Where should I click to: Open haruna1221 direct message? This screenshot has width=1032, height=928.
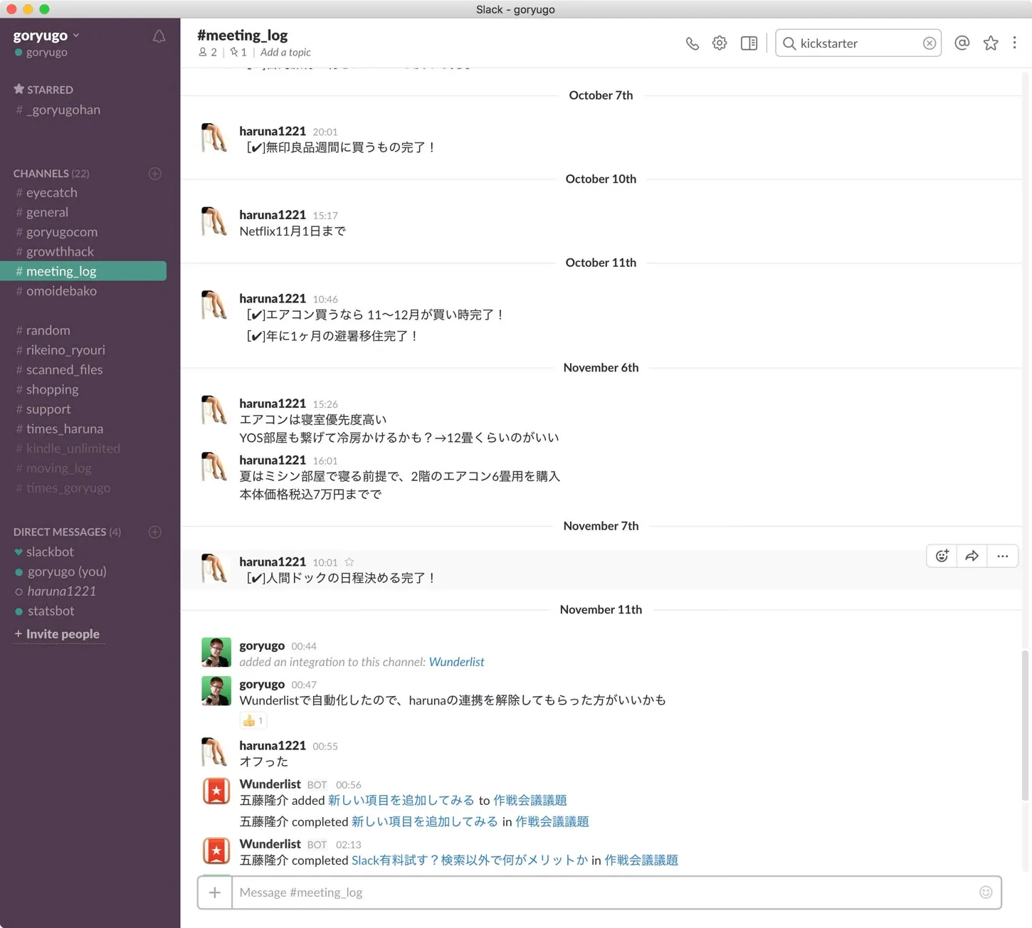pos(56,591)
